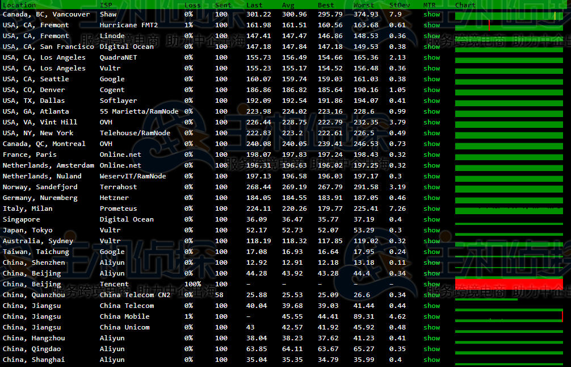
Task: Open MTR show for Jiangsu China Mobile
Action: point(431,316)
